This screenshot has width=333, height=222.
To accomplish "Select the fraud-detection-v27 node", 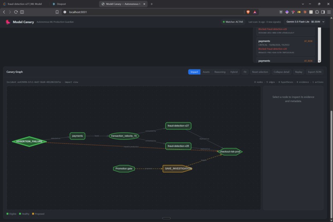I will 178,126.
